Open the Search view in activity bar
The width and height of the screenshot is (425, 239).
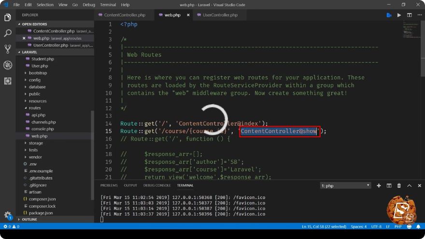[8, 33]
